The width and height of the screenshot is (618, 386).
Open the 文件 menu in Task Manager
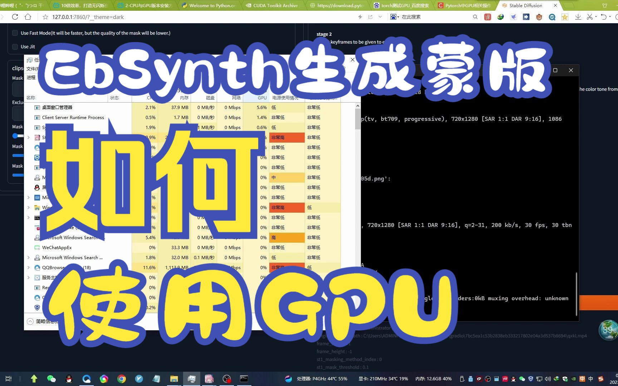(32, 69)
